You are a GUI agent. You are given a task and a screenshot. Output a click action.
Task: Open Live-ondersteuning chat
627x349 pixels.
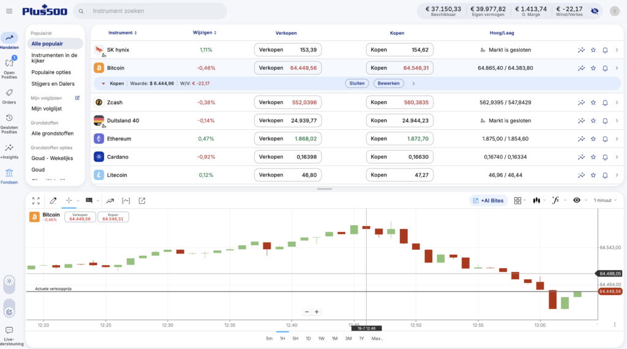pos(9,336)
